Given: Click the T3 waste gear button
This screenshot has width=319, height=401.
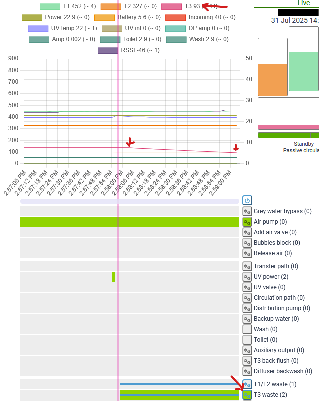Looking at the screenshot, I should [247, 395].
